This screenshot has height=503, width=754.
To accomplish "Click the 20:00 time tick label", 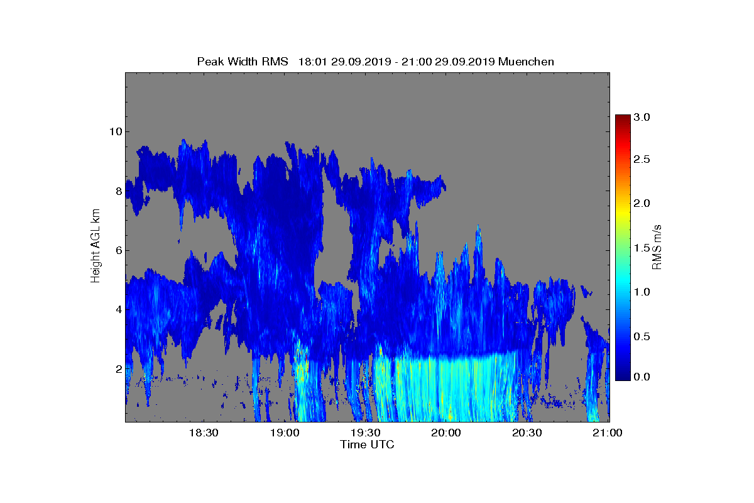I will pyautogui.click(x=446, y=433).
